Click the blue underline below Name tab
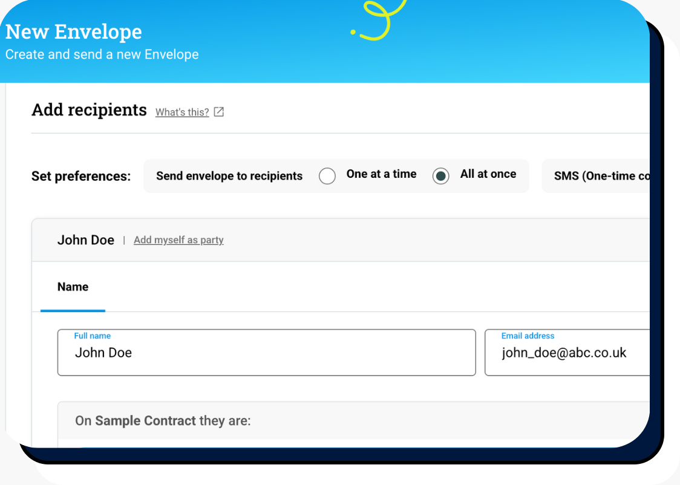 coord(73,311)
